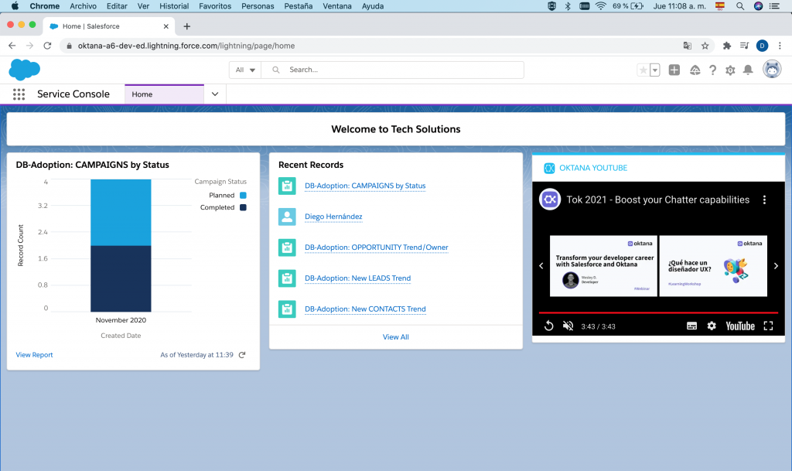This screenshot has height=471, width=792.
Task: Click the translate page icon in address bar
Action: [x=688, y=46]
